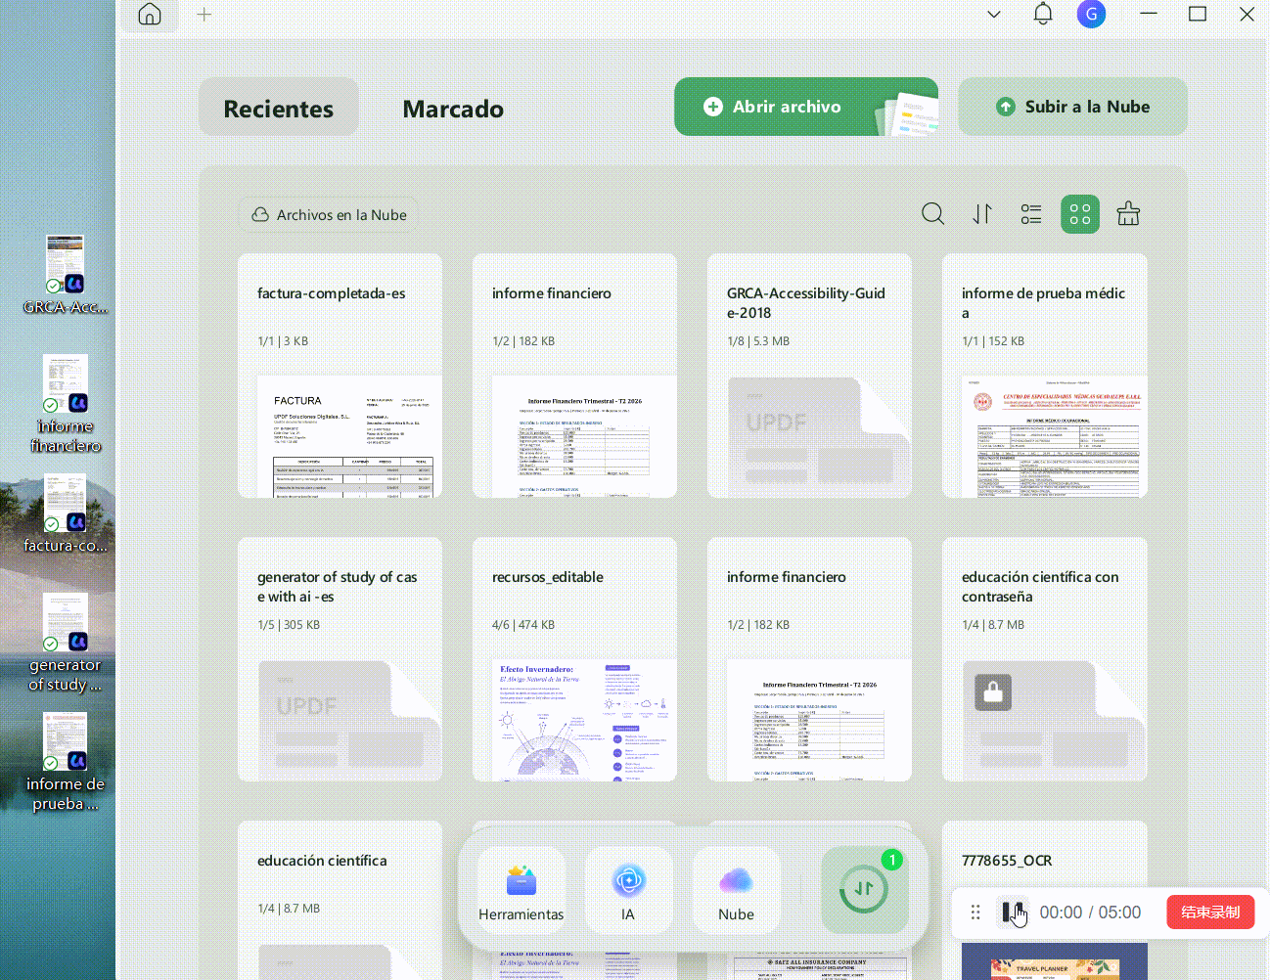Switch to the Recientes tab

(x=279, y=108)
